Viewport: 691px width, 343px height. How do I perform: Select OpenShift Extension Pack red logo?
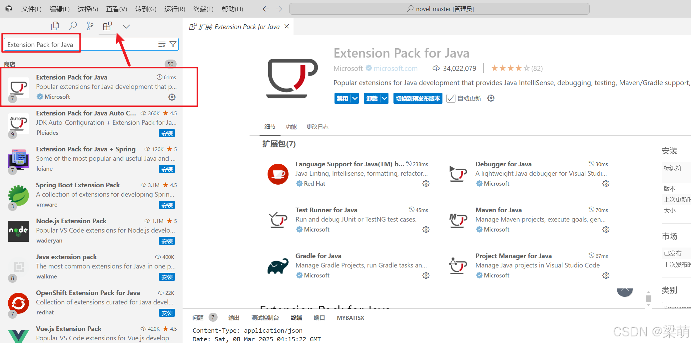18,303
